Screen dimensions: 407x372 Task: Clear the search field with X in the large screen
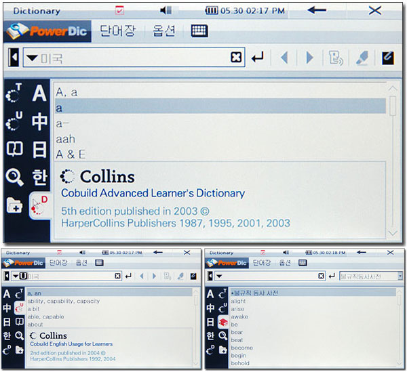coord(236,58)
